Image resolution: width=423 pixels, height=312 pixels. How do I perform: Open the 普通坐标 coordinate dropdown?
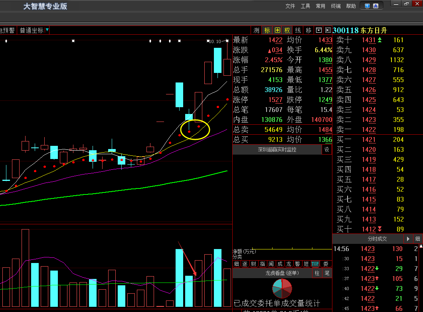pos(34,30)
